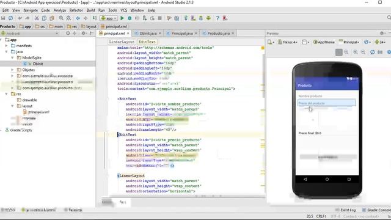
Task: Click the Navigate Back arrow icon
Action: 78,18
